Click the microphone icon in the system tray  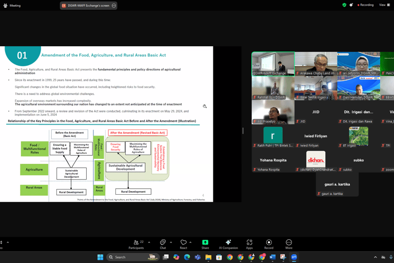click(391, 257)
